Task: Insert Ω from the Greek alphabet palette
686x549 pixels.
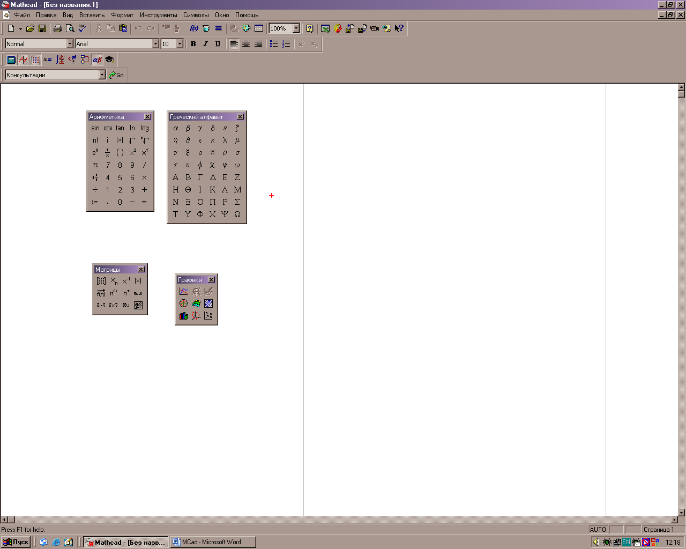Action: pyautogui.click(x=237, y=214)
